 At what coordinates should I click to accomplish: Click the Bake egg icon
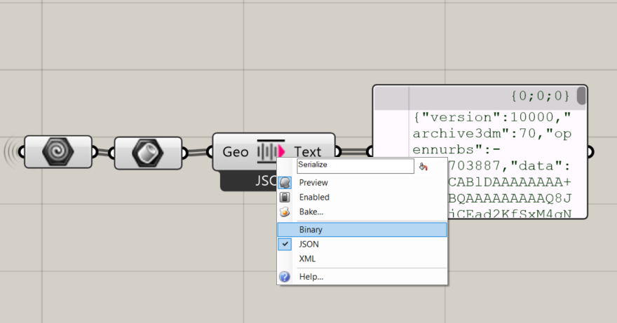tap(285, 212)
